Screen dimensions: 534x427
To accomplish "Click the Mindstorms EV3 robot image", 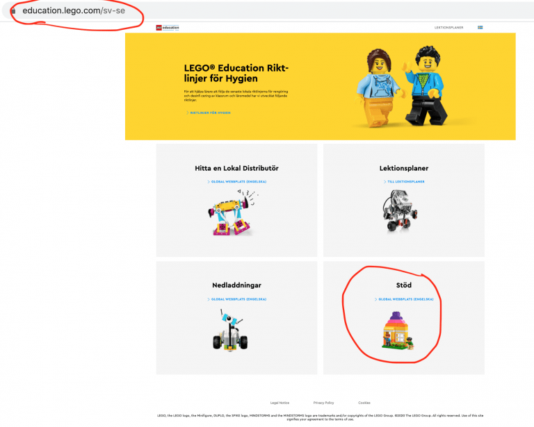I will point(400,210).
